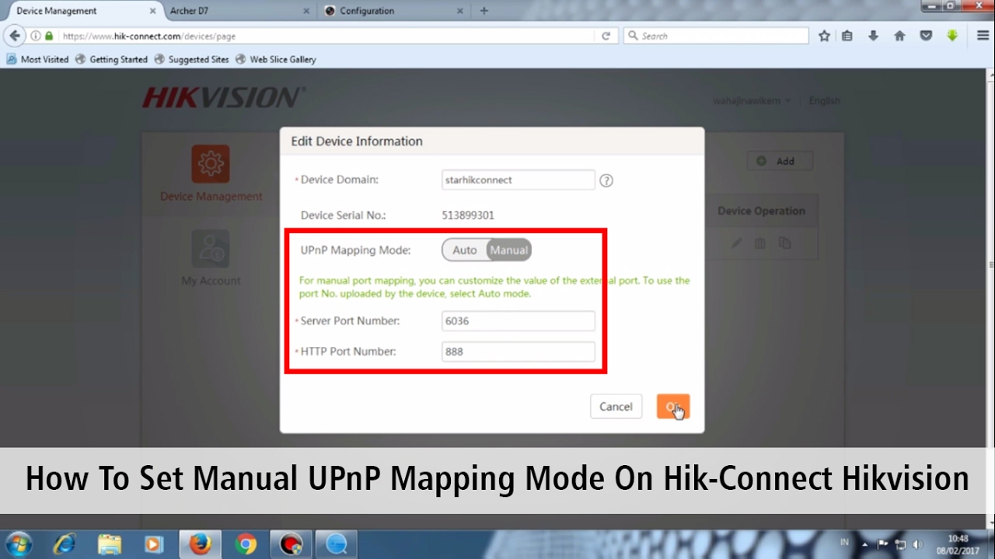
Task: Click the English language link
Action: (824, 101)
